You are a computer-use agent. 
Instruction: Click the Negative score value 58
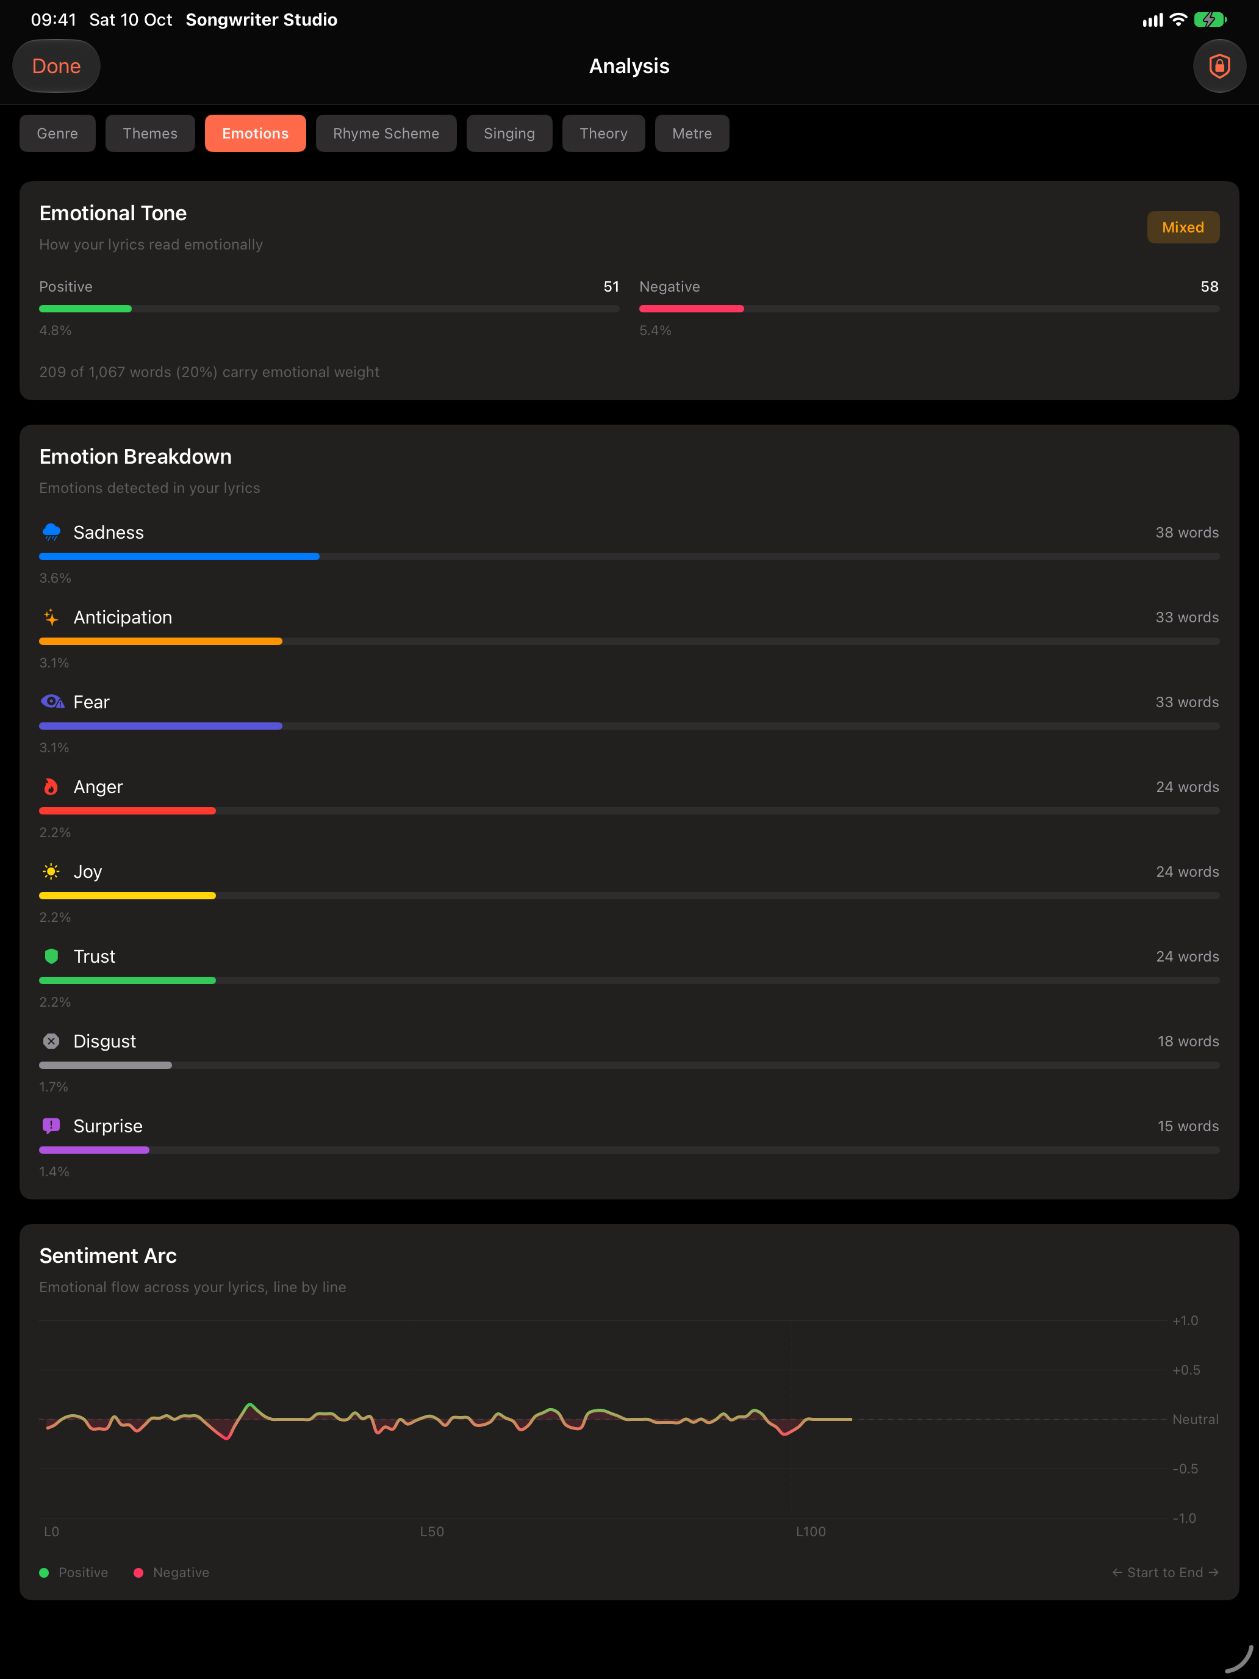click(x=1210, y=286)
